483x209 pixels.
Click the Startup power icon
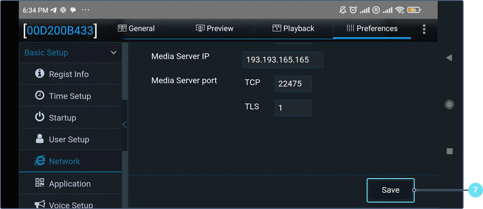pos(40,117)
